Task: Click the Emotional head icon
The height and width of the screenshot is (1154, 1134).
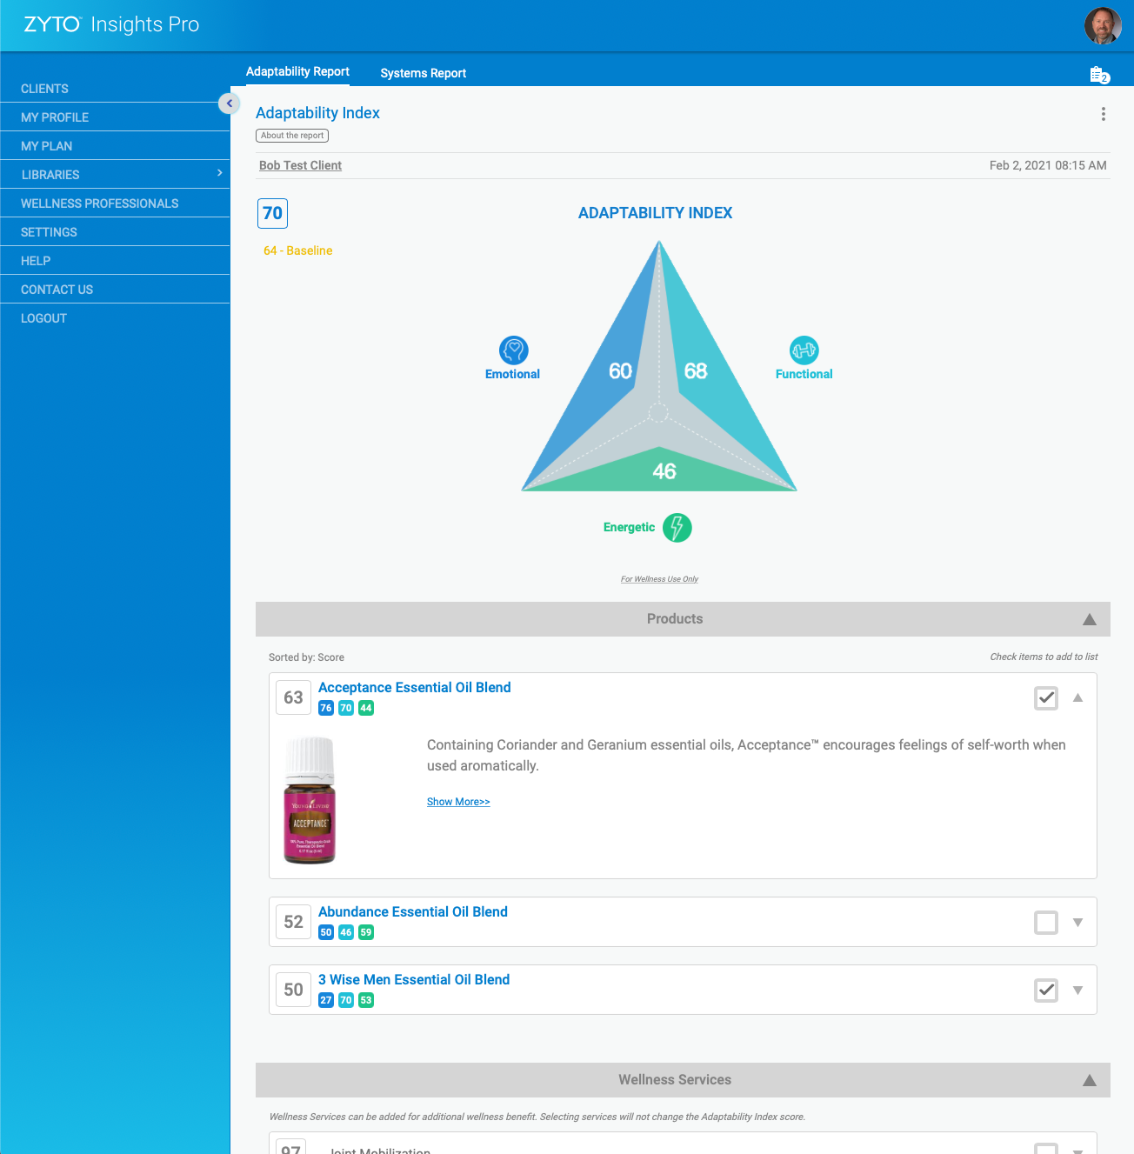Action: coord(514,350)
